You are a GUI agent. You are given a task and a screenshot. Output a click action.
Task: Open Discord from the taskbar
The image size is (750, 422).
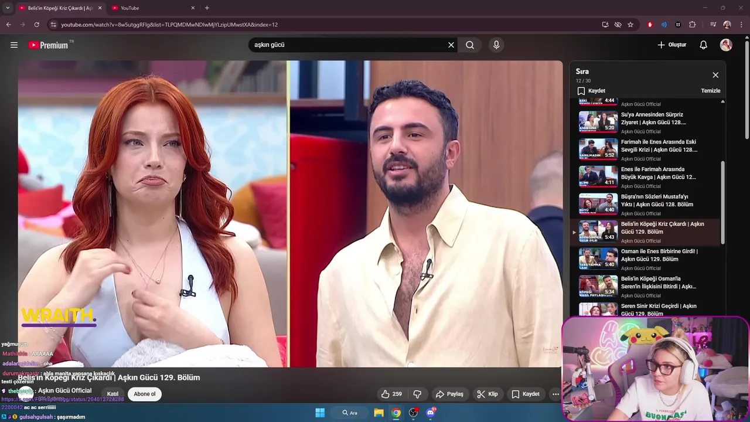pyautogui.click(x=431, y=413)
